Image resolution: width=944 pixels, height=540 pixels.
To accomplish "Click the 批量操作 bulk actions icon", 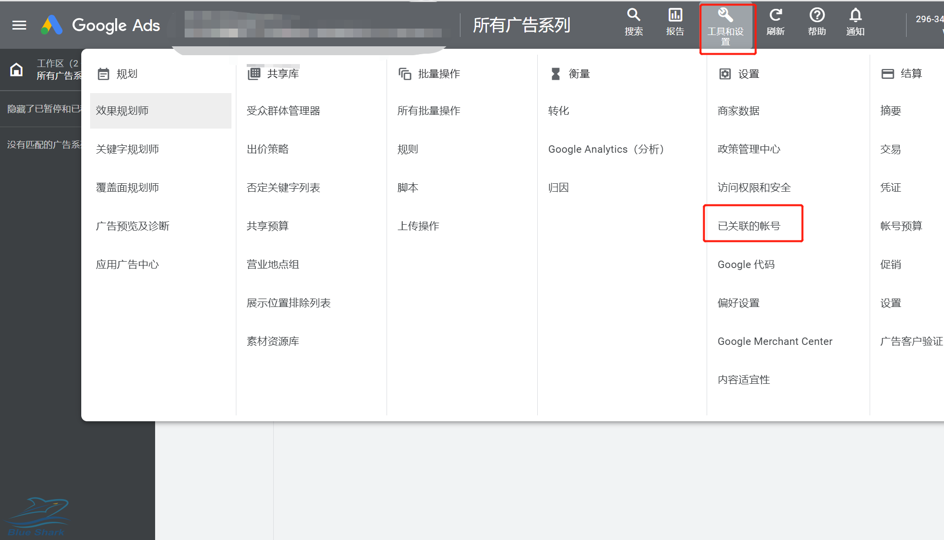I will pos(405,74).
